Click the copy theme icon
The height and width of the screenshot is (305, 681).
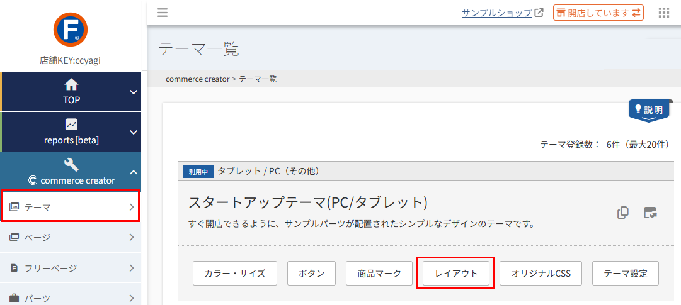point(623,213)
